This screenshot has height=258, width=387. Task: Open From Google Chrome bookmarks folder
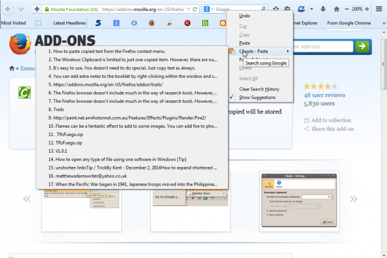349,23
